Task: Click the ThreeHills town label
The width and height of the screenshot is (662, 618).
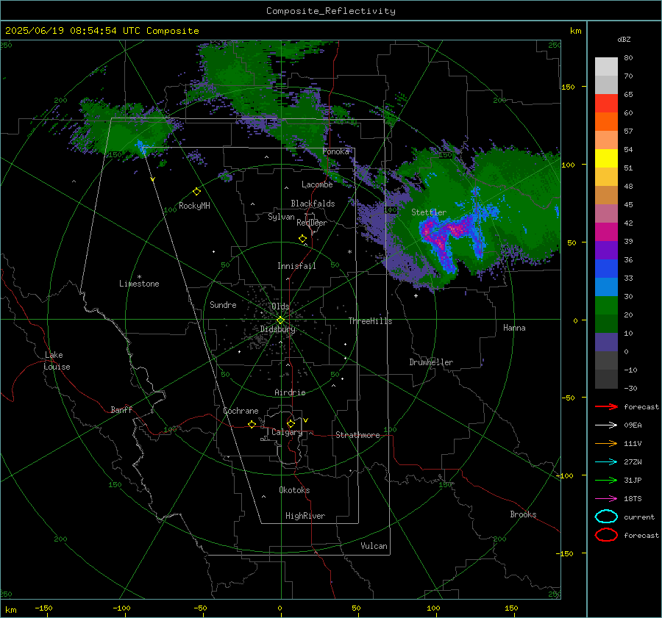Action: pos(370,321)
